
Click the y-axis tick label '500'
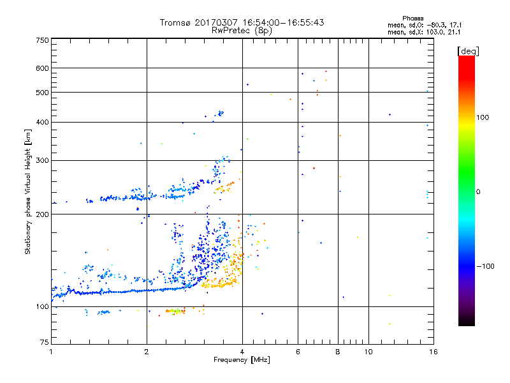pyautogui.click(x=42, y=93)
